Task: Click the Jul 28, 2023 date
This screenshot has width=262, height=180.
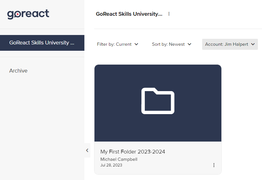Action: [111, 165]
